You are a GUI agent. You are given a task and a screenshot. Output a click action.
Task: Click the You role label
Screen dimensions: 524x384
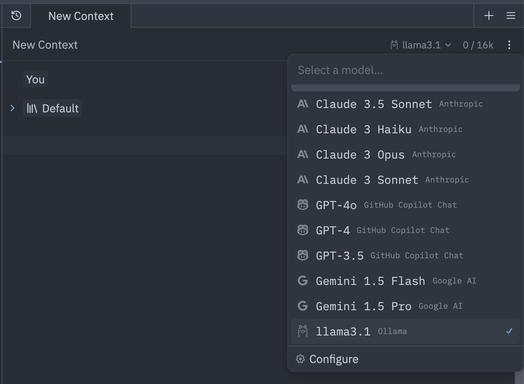36,79
